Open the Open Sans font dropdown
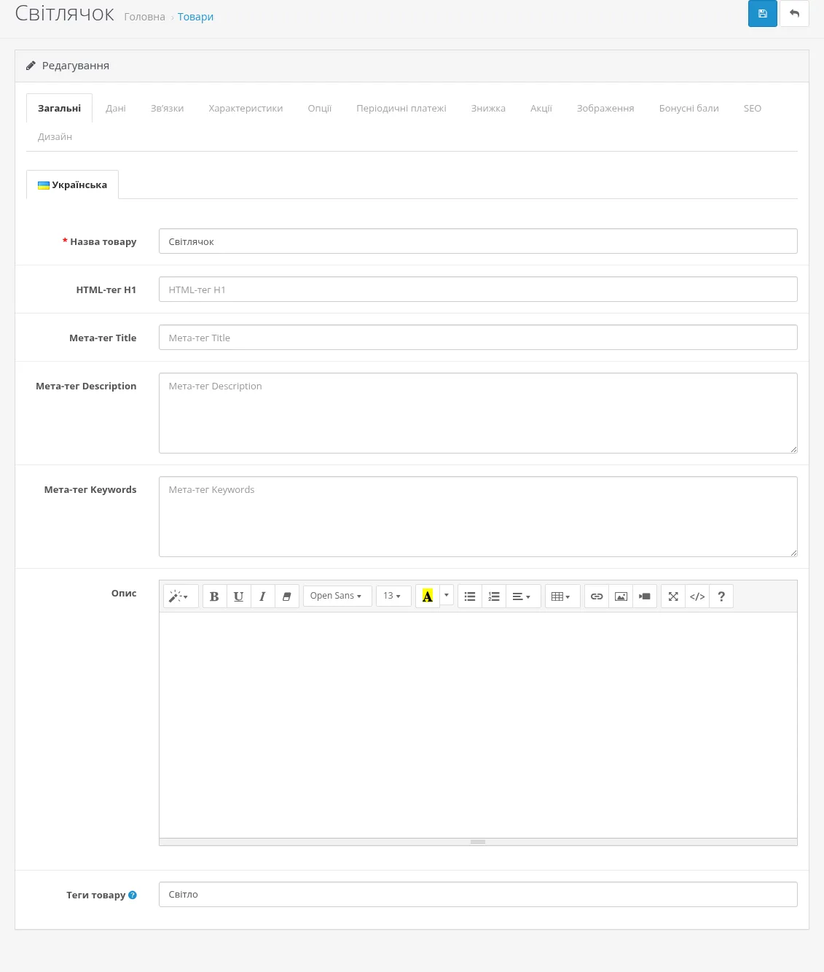The image size is (824, 972). coord(337,596)
